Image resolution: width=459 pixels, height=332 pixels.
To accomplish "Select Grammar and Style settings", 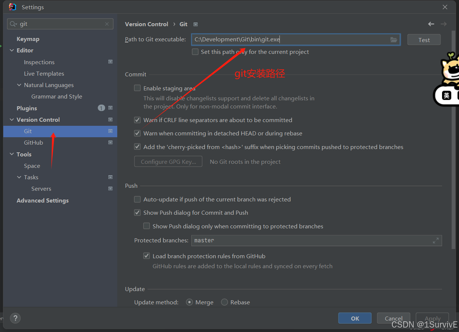I will 57,96.
